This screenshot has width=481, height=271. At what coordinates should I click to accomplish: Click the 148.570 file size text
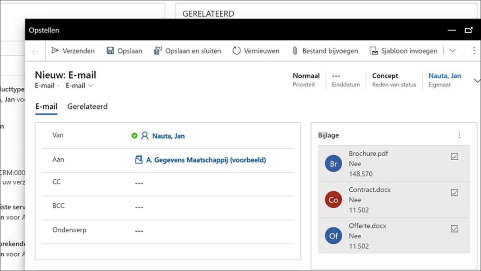(x=361, y=174)
